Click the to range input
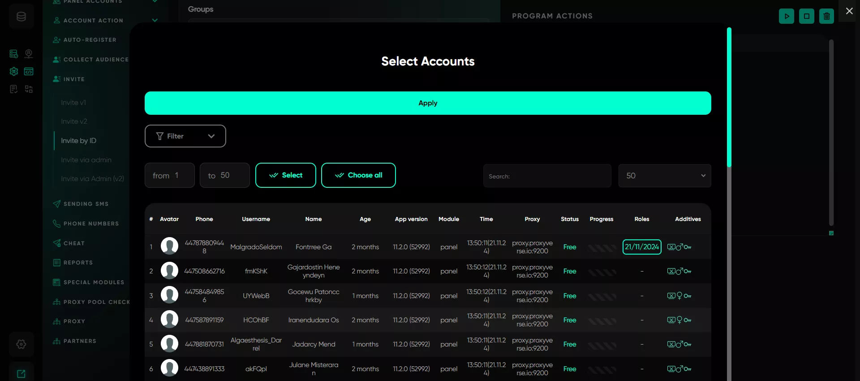 [x=224, y=175]
